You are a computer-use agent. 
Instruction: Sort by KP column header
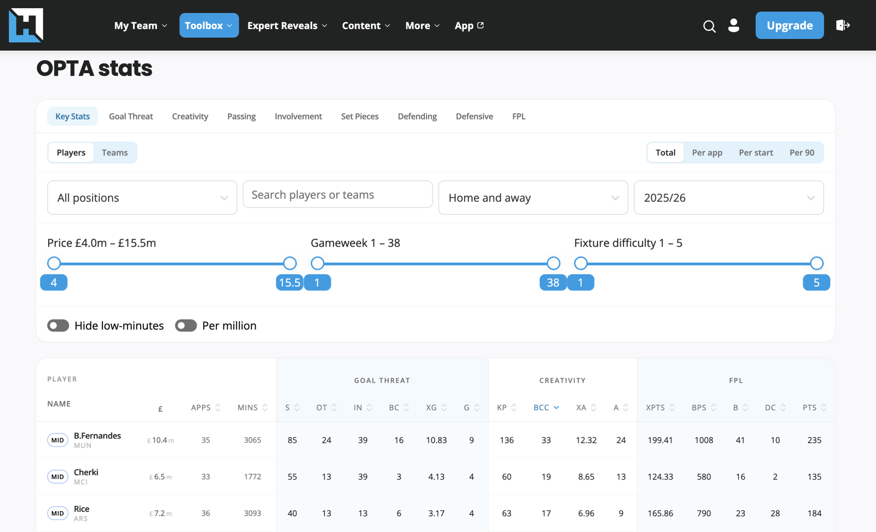pos(506,408)
